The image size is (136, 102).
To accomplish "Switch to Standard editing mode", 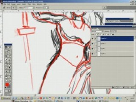I will [x=7, y=91].
